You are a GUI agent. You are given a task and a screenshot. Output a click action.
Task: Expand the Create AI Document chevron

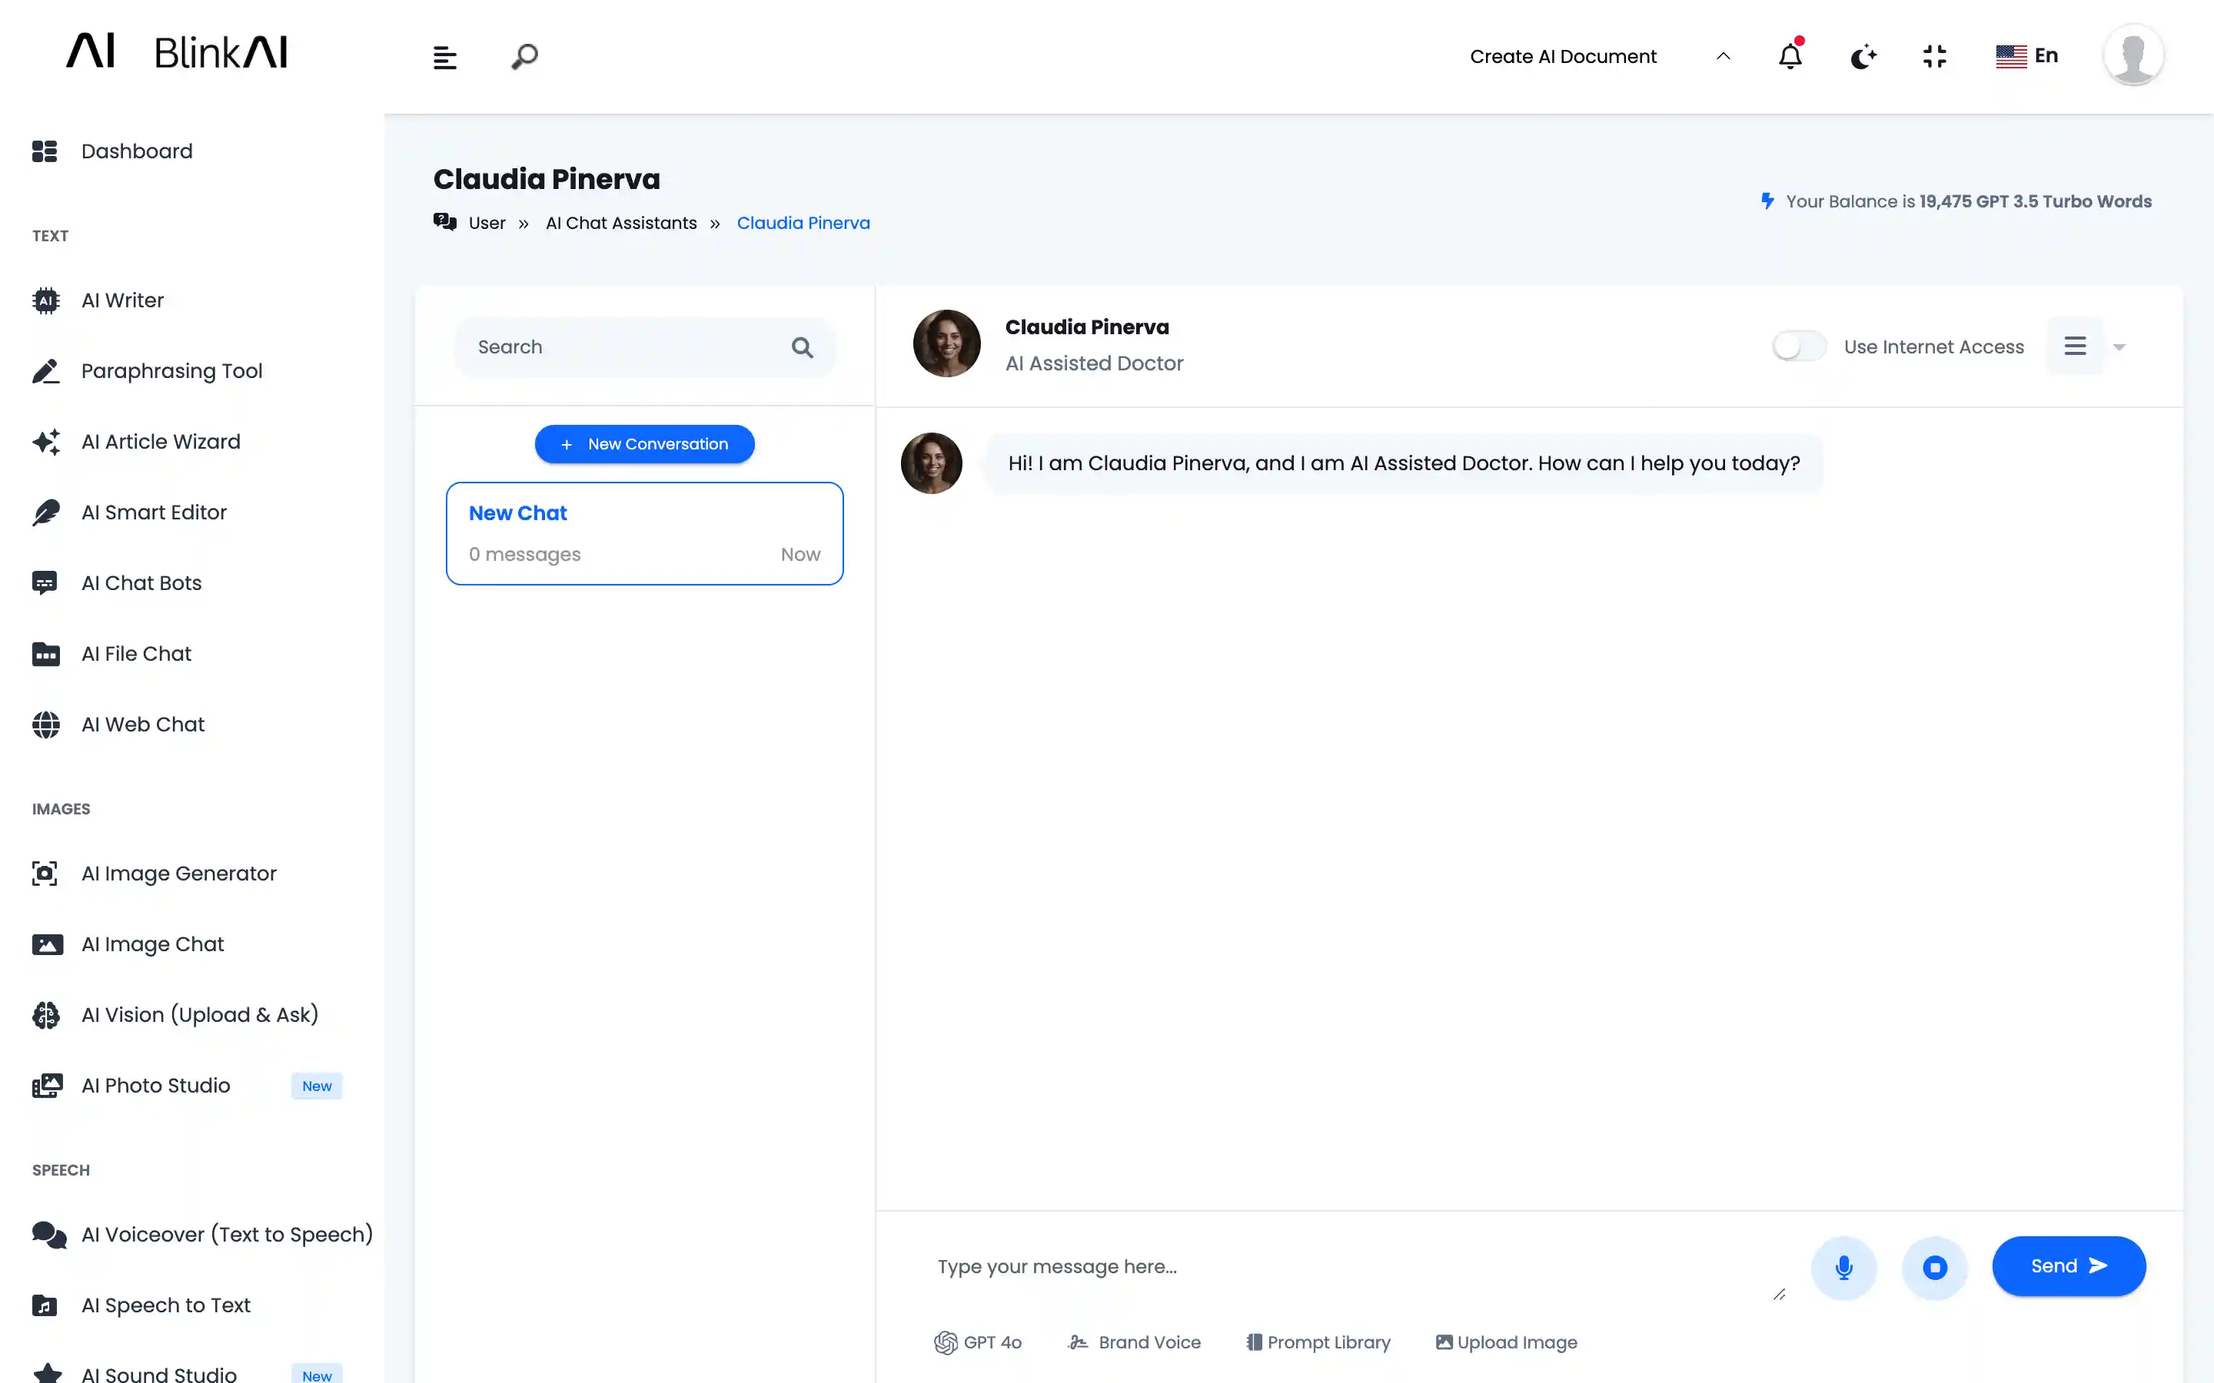pyautogui.click(x=1723, y=57)
